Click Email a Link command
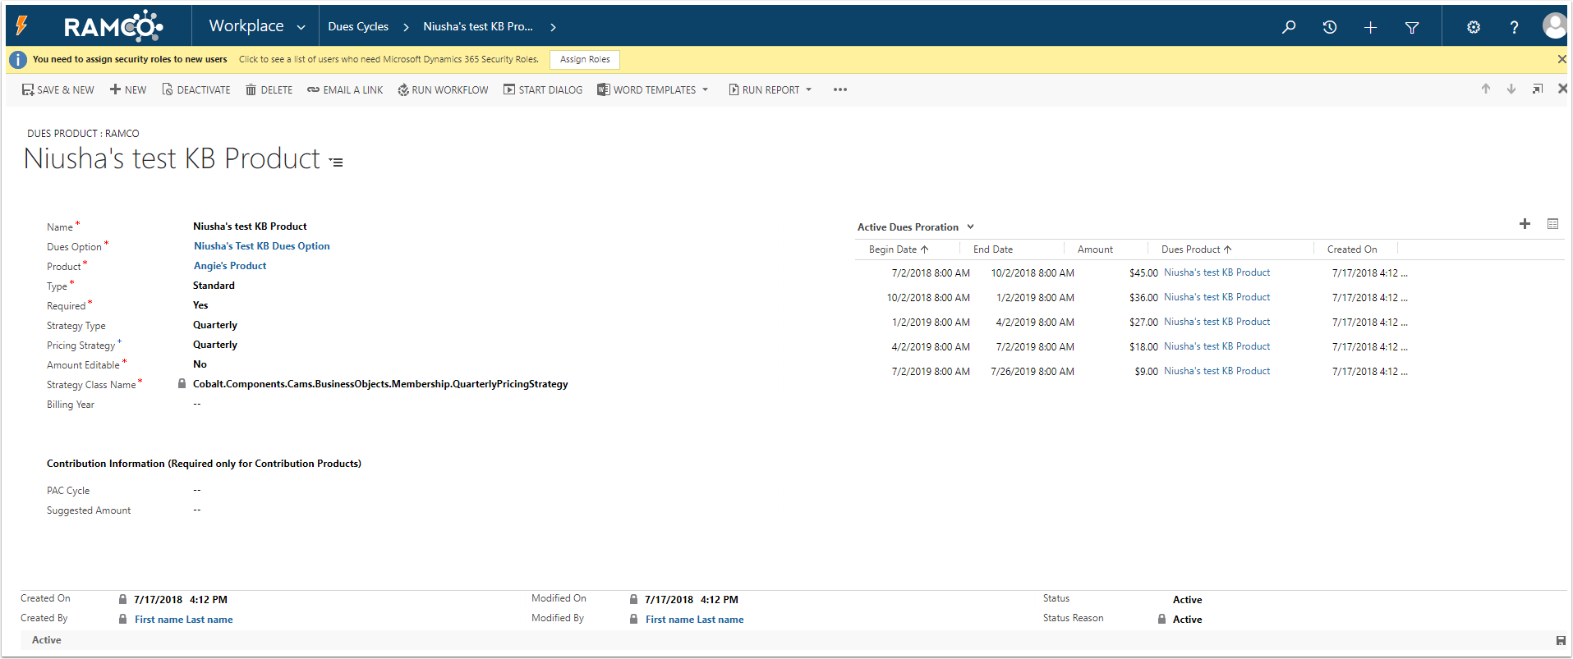This screenshot has height=659, width=1573. (x=345, y=89)
